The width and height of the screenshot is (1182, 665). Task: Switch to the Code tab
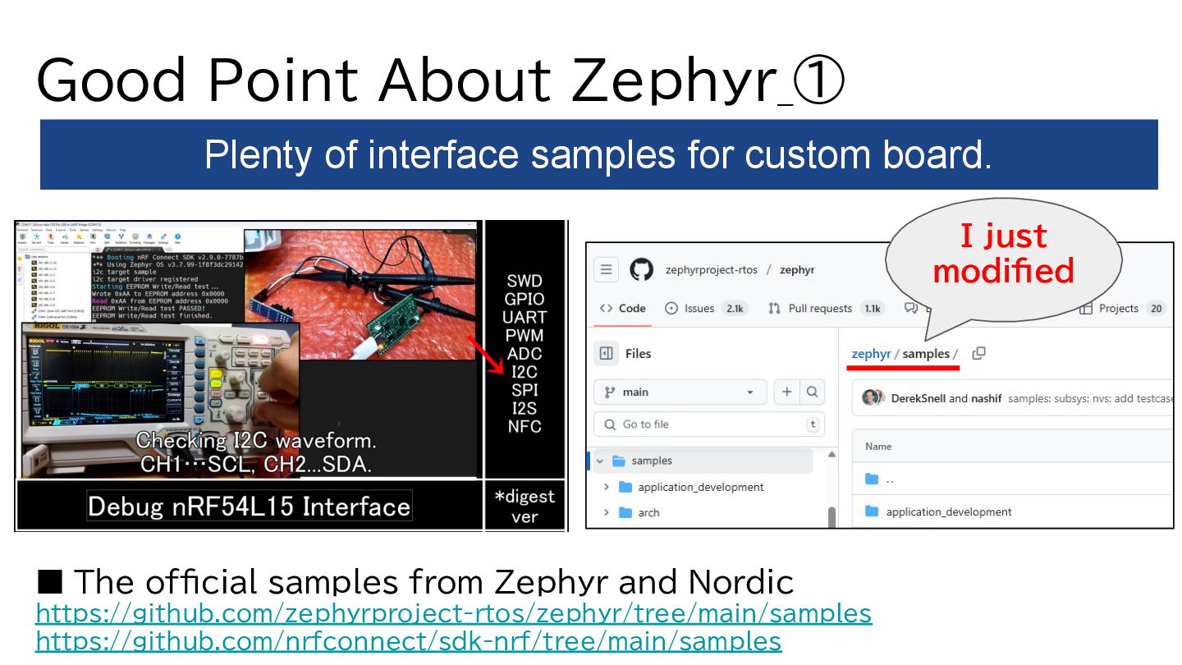[x=623, y=309]
